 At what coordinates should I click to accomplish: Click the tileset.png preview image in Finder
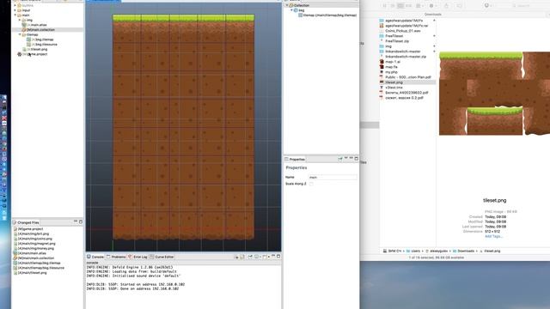495,94
